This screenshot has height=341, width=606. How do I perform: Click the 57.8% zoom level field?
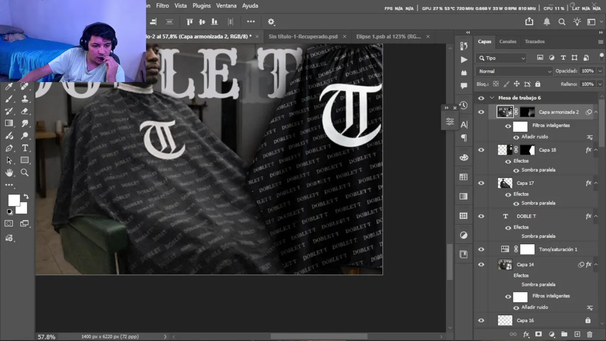(x=46, y=337)
